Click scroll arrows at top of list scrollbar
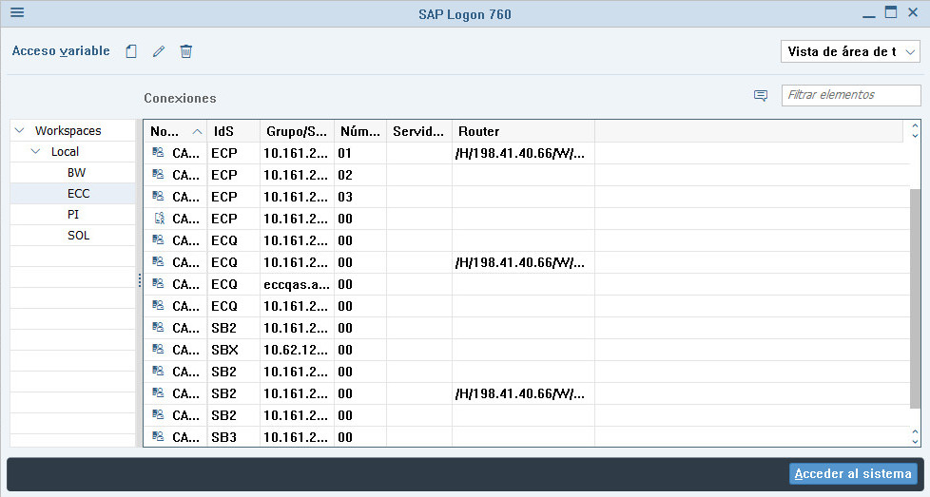This screenshot has width=930, height=497. tap(915, 131)
